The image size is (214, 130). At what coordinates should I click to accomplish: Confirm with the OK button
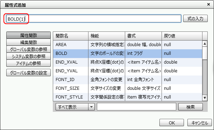pyautogui.click(x=172, y=123)
